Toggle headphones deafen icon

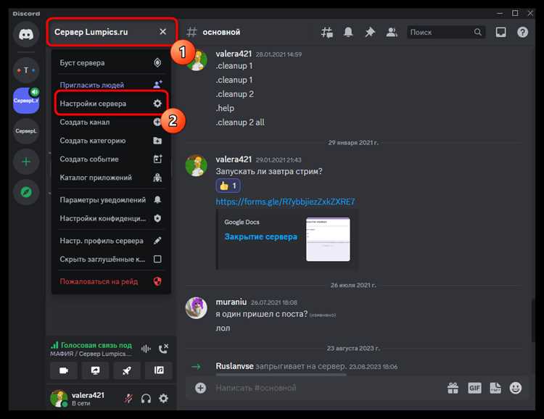pos(146,399)
